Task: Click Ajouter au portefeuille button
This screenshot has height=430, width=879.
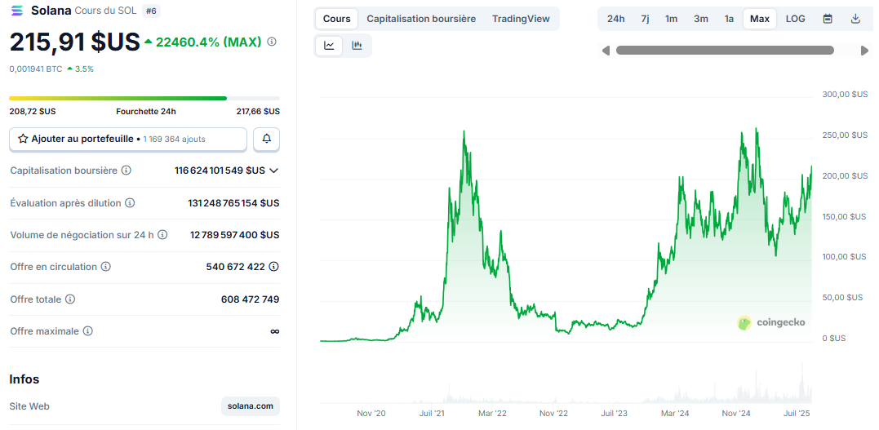Action: click(128, 139)
